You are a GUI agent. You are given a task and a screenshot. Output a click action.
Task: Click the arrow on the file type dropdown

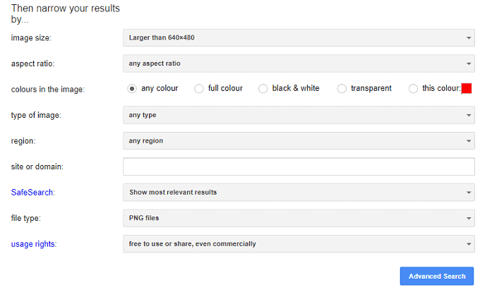(469, 219)
